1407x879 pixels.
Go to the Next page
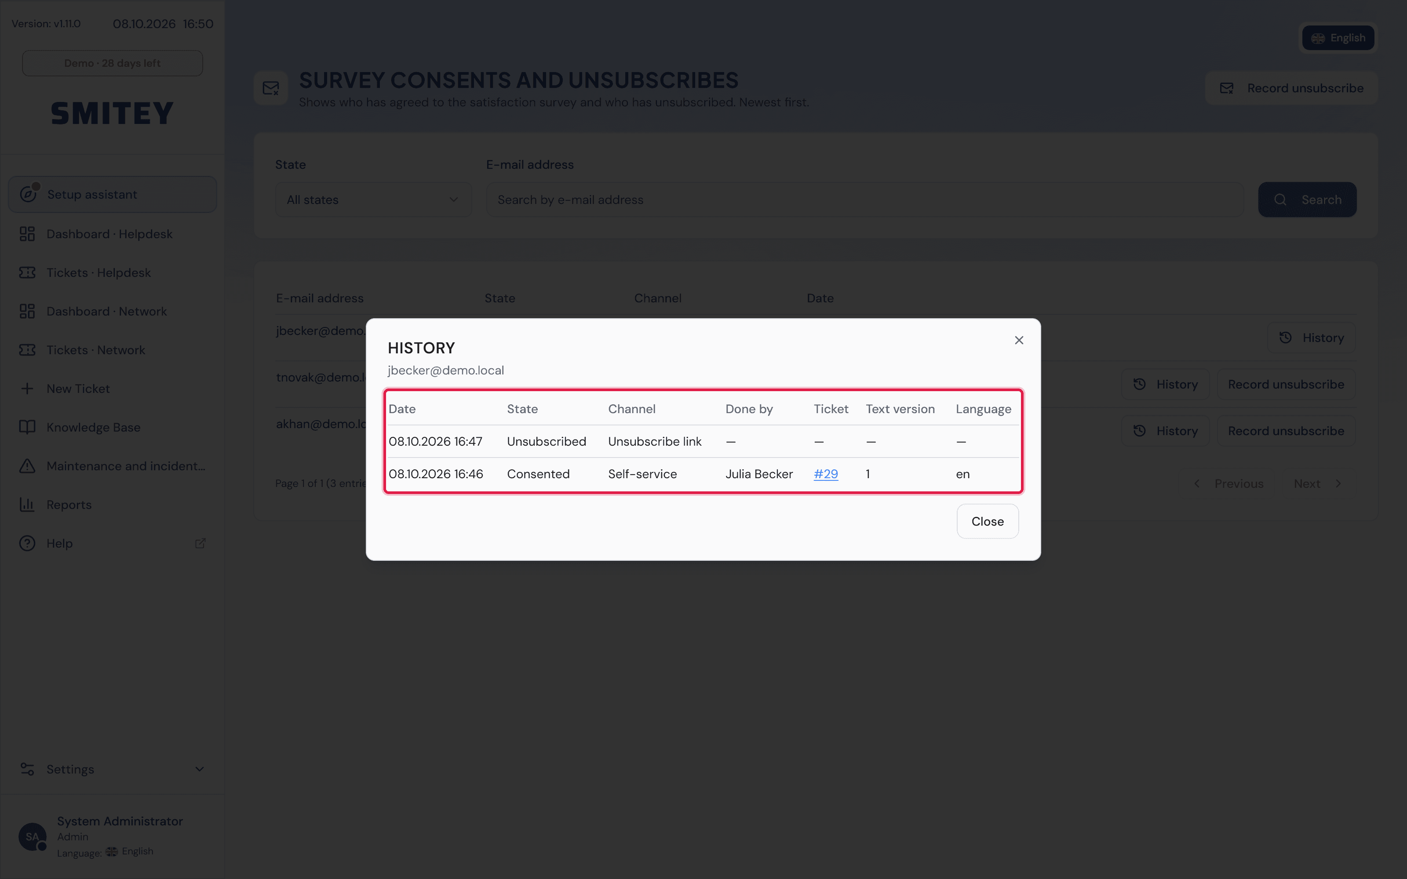(x=1317, y=484)
